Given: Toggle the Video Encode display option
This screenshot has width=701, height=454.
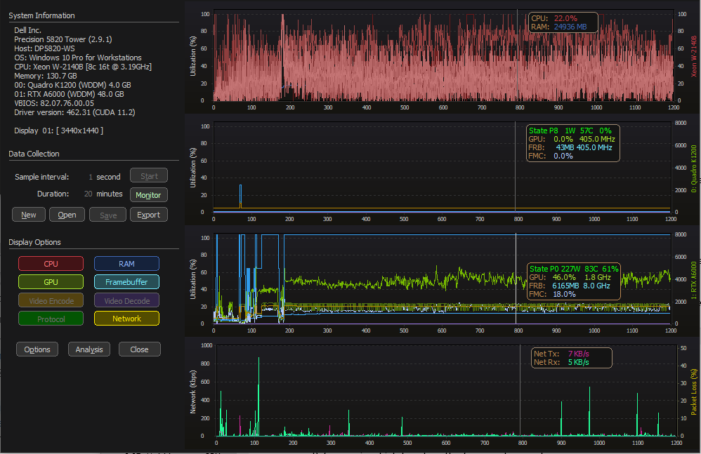Looking at the screenshot, I should pos(51,300).
